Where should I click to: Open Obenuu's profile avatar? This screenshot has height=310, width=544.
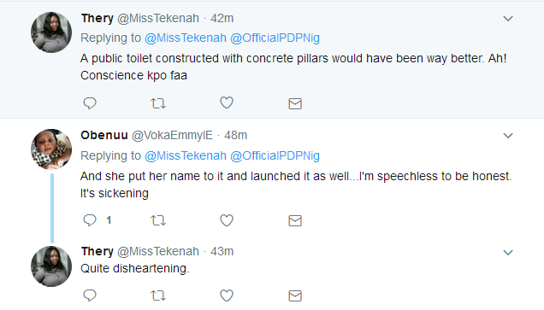point(51,149)
